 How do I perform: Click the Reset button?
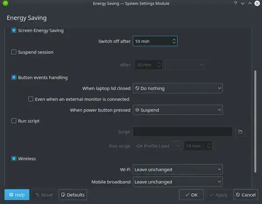tap(44, 195)
